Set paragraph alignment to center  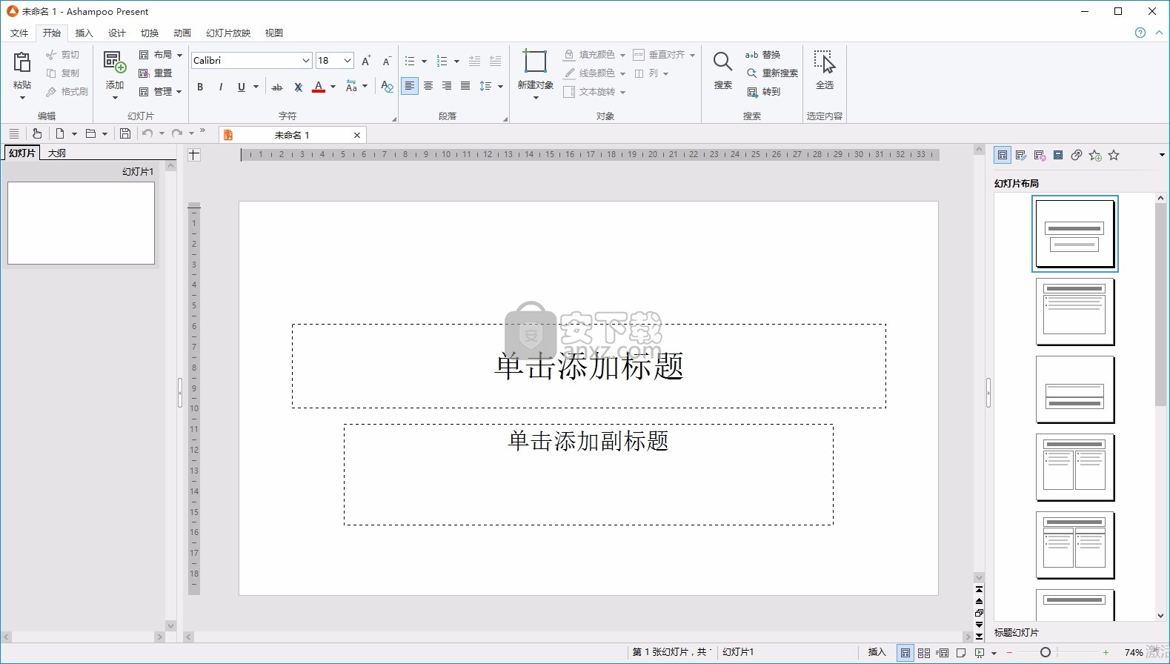pyautogui.click(x=428, y=86)
